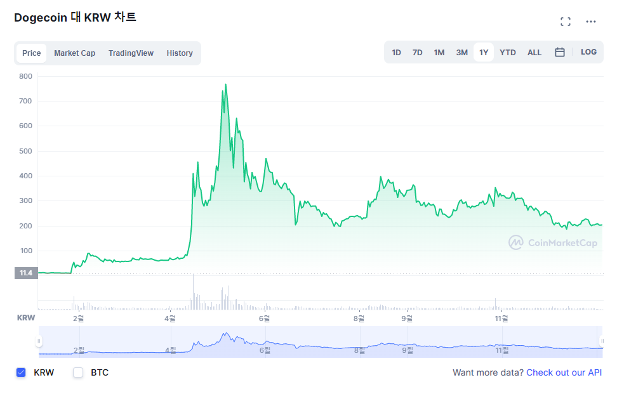Click the 800 y-axis value
617x394 pixels.
(x=25, y=76)
